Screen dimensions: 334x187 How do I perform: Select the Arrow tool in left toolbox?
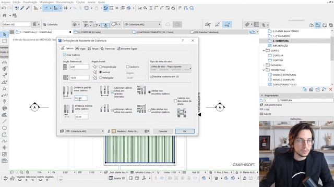tap(4, 34)
